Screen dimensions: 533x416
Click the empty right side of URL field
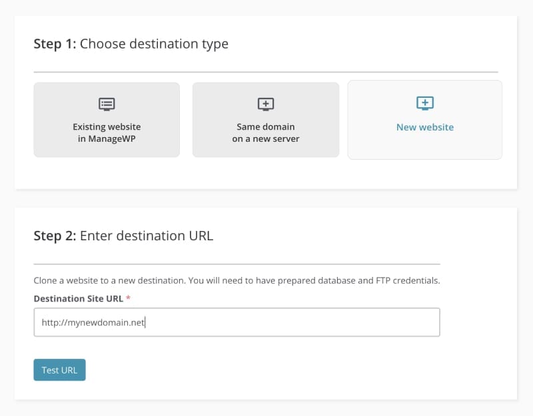coord(333,322)
